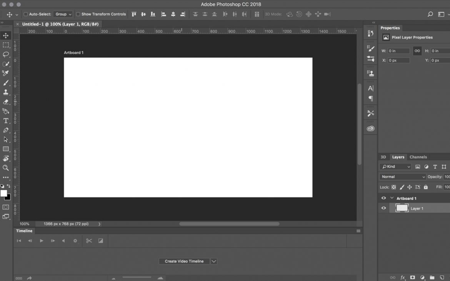Open the Normal blend mode dropdown
Screen dimensions: 450x281
pos(402,176)
